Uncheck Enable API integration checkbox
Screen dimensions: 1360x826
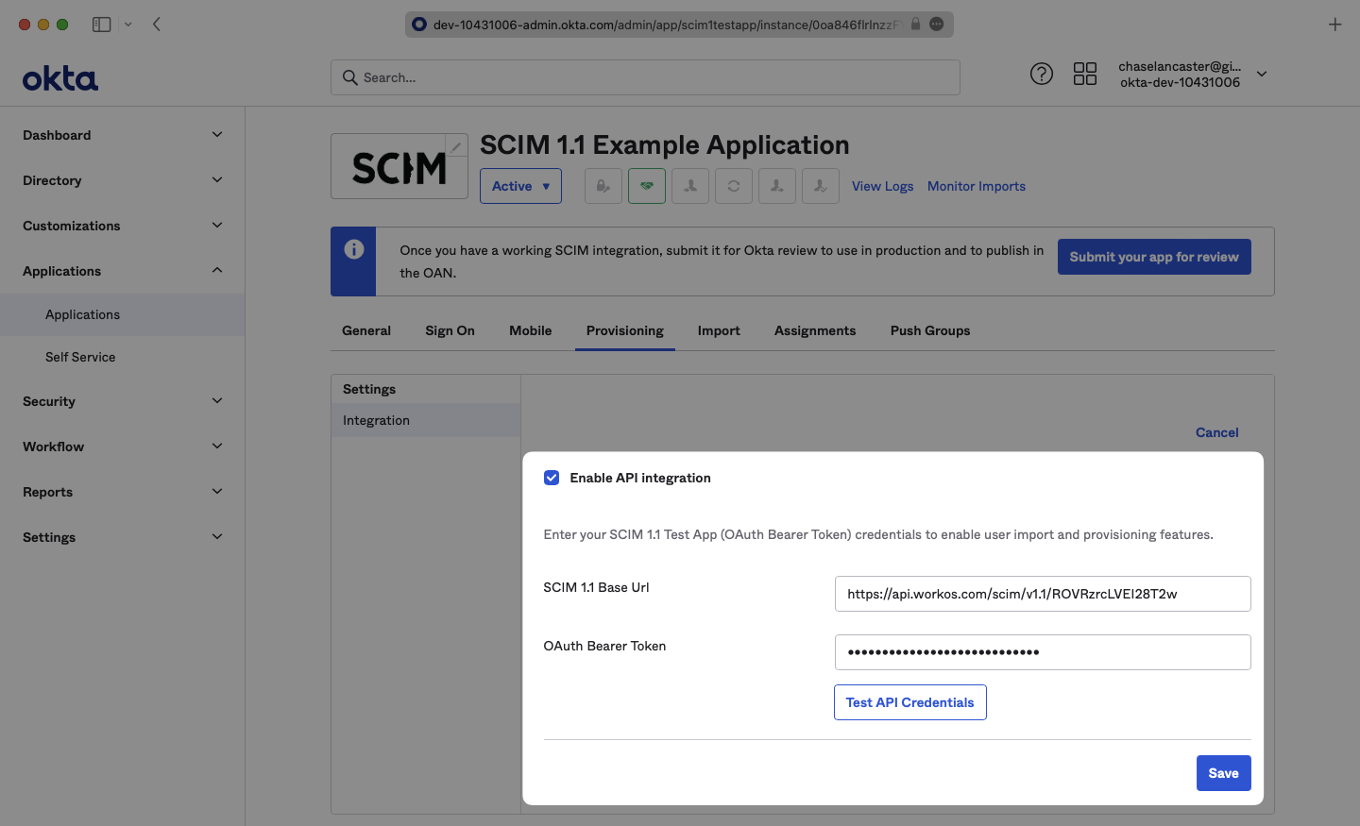pos(552,478)
